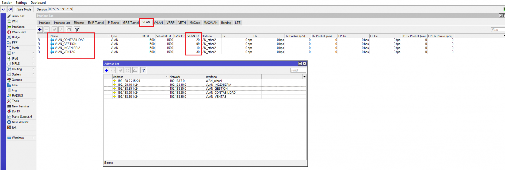This screenshot has width=505, height=170.
Task: Switch to the MACsec tab
Action: [195, 23]
